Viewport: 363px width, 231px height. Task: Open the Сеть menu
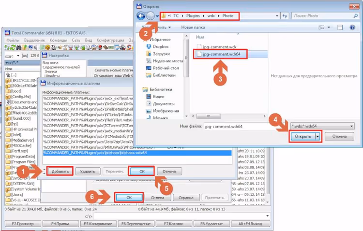(76, 40)
